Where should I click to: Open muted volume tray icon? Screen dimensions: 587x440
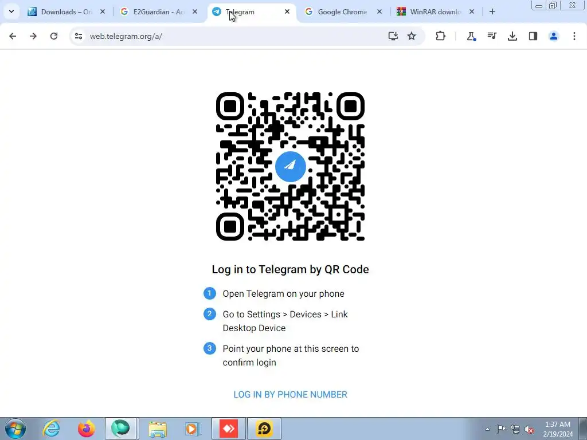point(529,429)
